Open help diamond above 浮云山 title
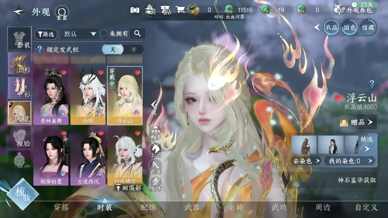This screenshot has height=218, width=388. 372,84
